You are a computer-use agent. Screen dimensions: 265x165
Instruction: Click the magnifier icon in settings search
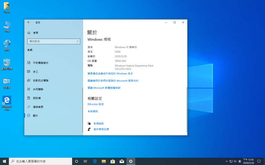click(77, 41)
